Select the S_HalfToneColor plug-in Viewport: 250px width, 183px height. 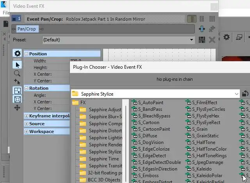206,149
